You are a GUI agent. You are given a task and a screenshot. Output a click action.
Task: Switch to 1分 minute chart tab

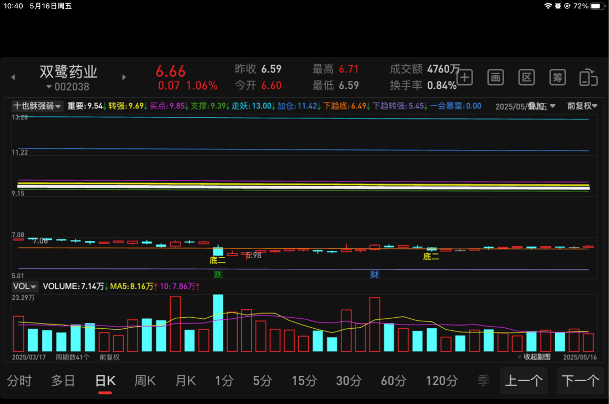[x=224, y=381]
